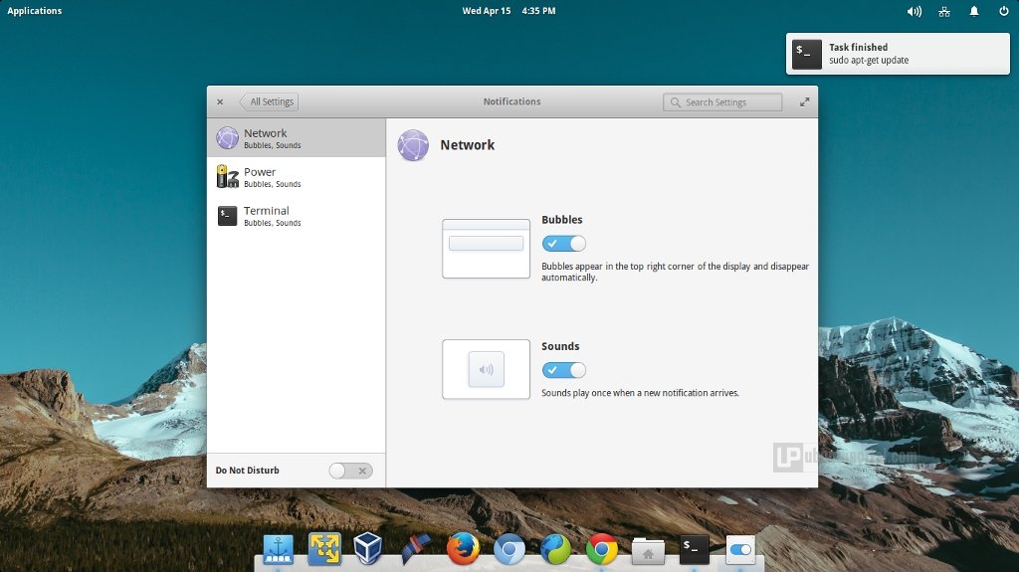Click the Search Settings field
This screenshot has height=572, width=1019.
point(722,102)
